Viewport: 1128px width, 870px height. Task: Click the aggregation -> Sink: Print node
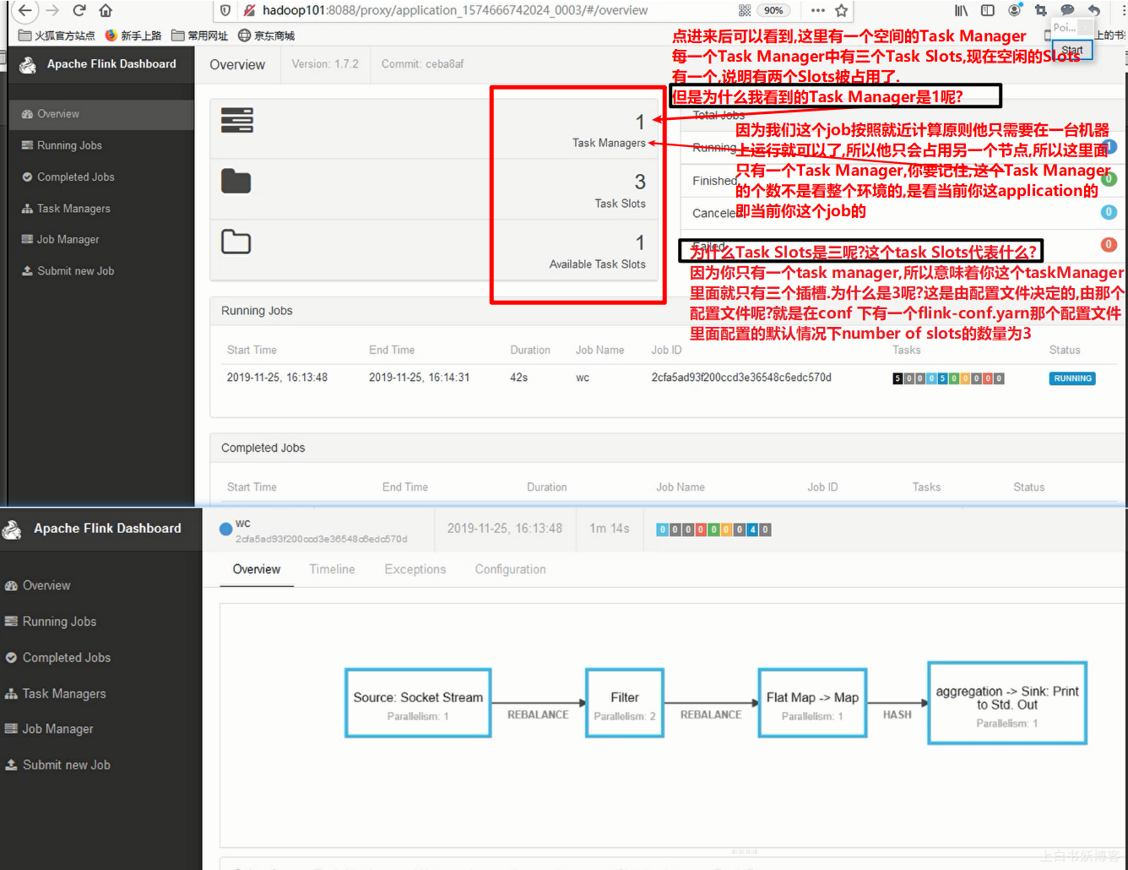coord(1006,703)
